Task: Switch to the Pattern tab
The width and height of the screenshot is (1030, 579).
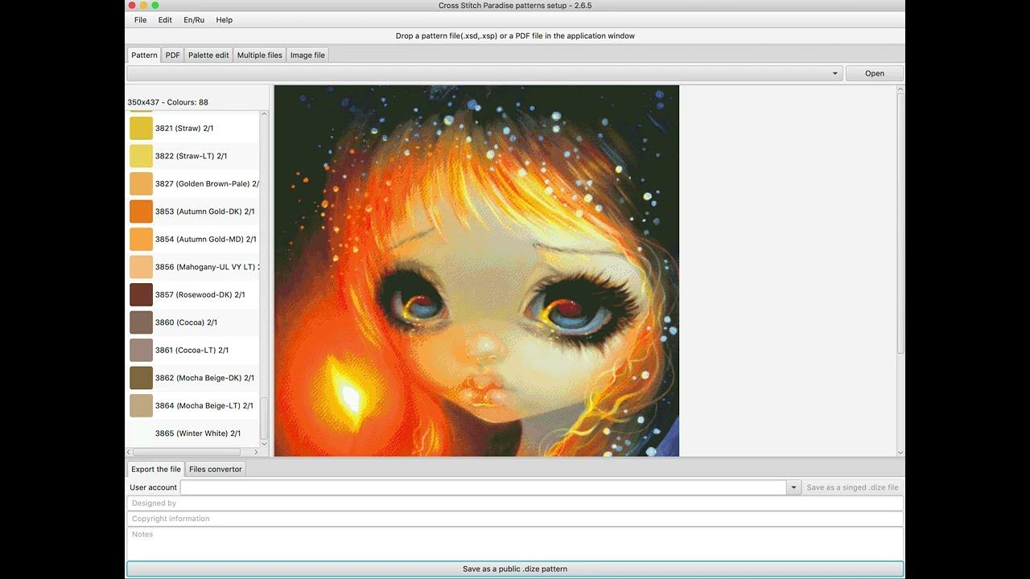Action: (144, 55)
